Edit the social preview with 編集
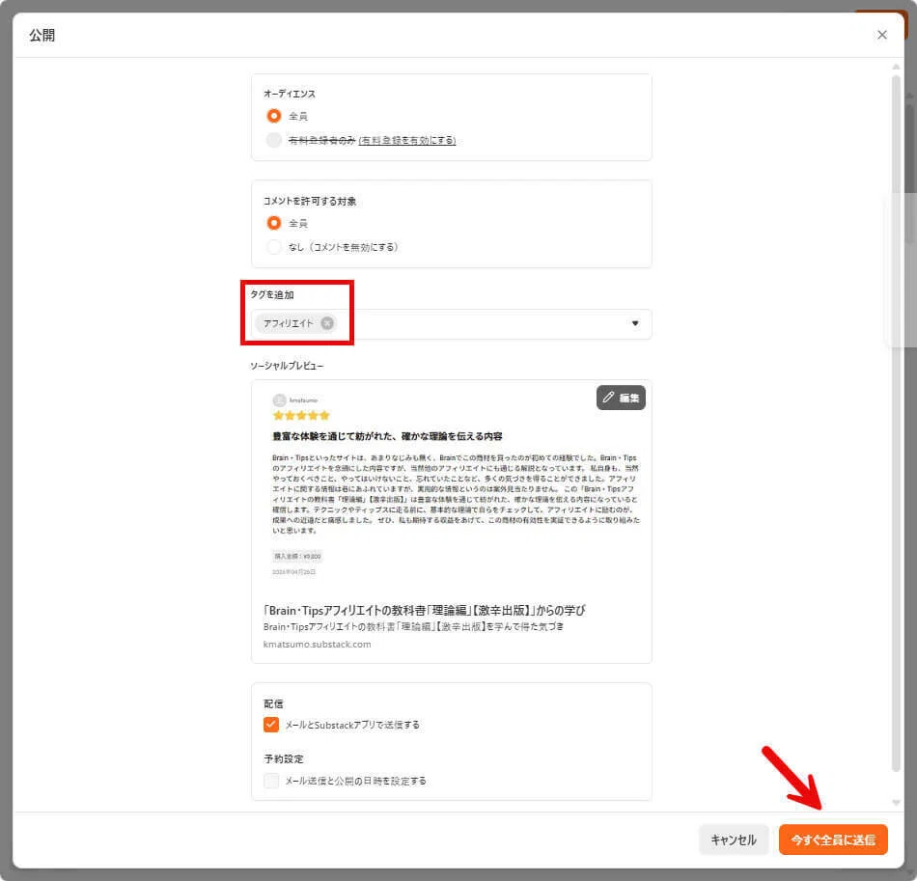The width and height of the screenshot is (917, 881). (x=621, y=398)
